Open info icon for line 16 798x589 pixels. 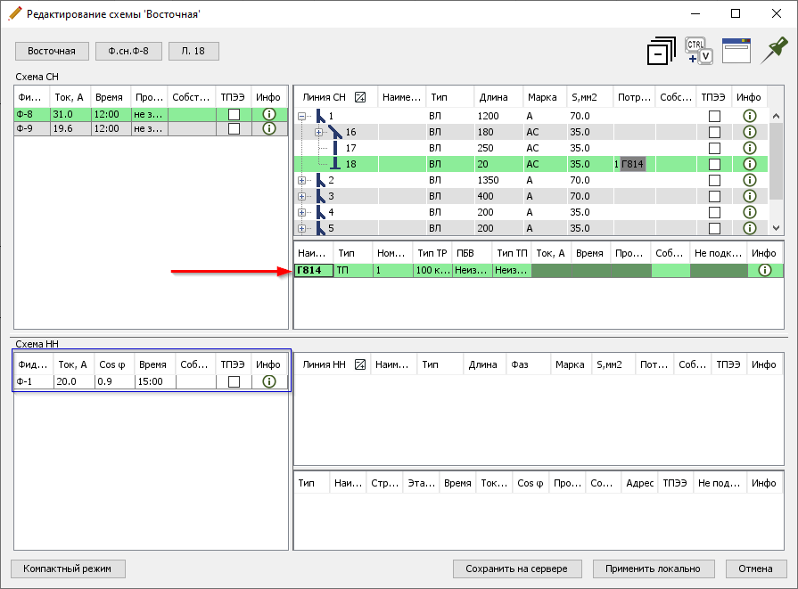point(749,132)
